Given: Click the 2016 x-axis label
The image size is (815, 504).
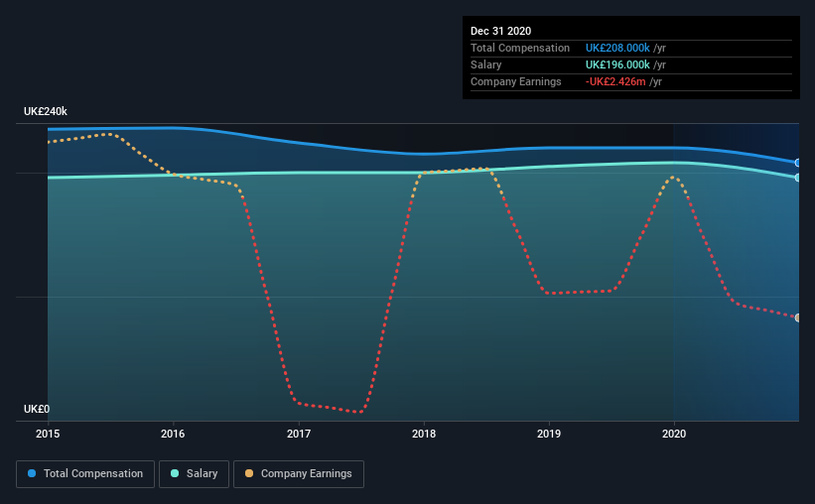Looking at the screenshot, I should tap(173, 434).
